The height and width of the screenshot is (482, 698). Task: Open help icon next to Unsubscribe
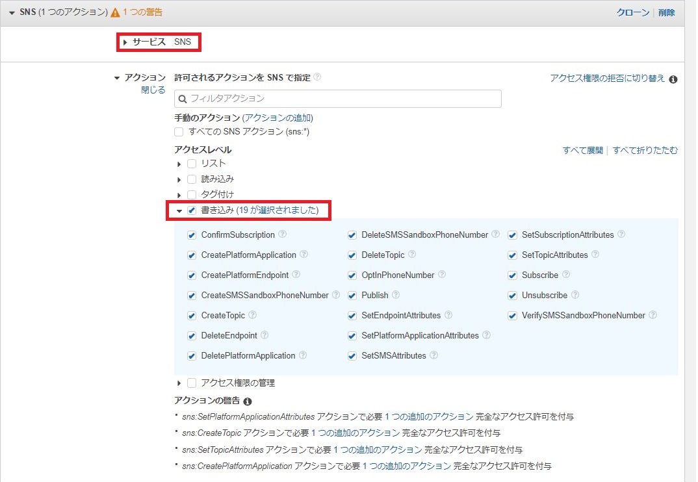point(575,294)
